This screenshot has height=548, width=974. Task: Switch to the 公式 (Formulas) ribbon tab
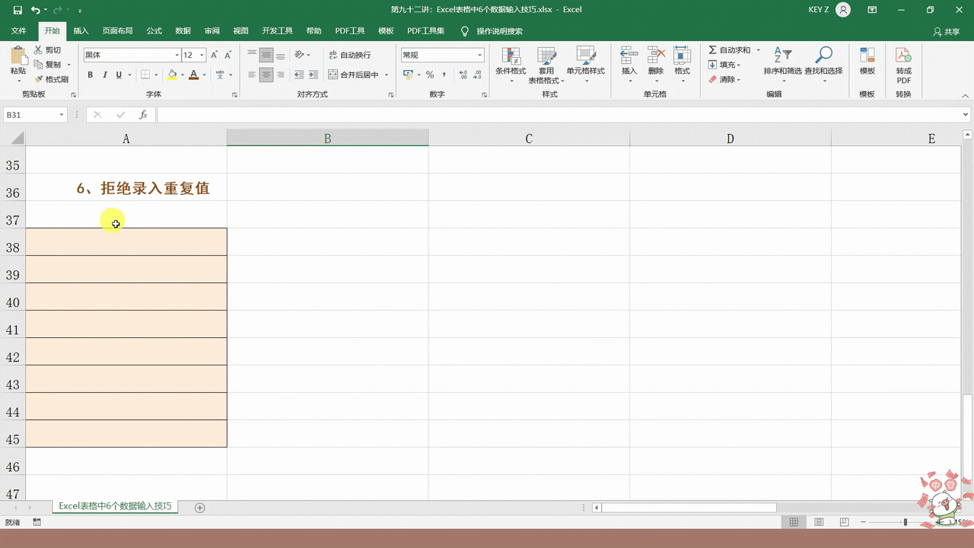pos(154,31)
